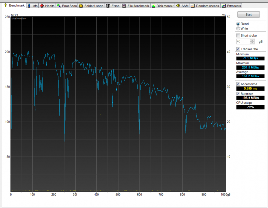Click the Maximum value 201.8 MB/s

click(250, 67)
